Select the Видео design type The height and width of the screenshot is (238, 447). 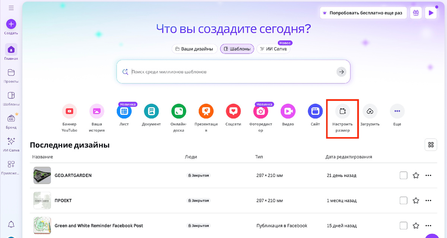pyautogui.click(x=288, y=115)
